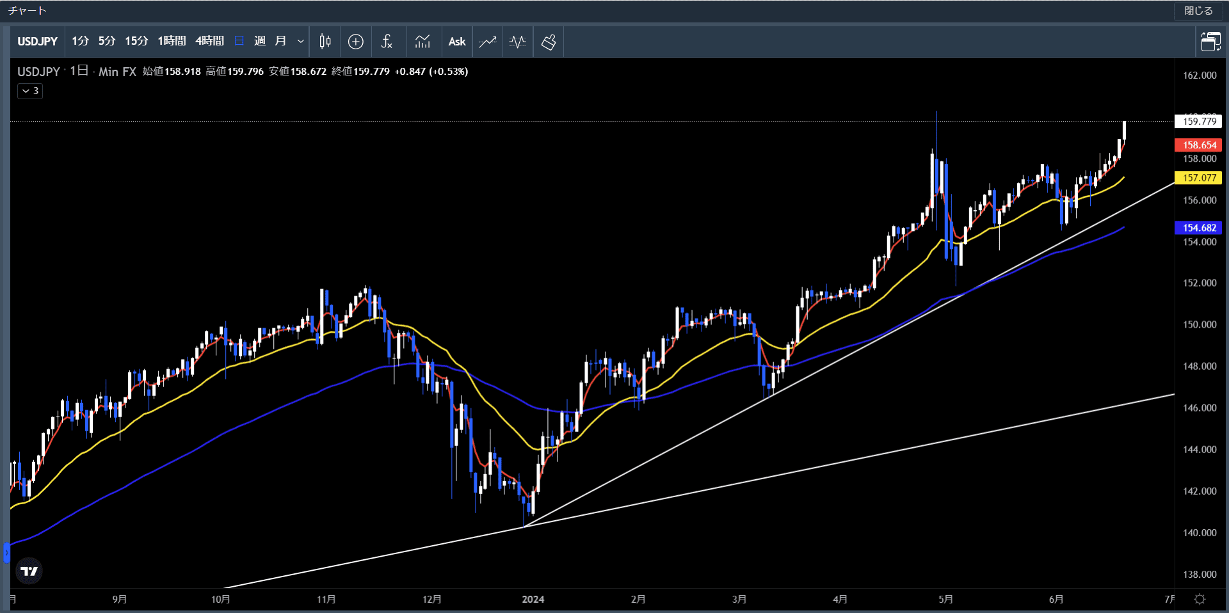Click the 3月 time axis label
Screen dimensions: 1229x613
click(x=739, y=600)
